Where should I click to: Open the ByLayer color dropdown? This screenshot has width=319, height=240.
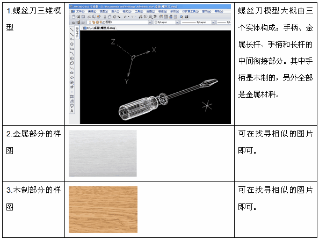pyautogui.click(x=177, y=23)
